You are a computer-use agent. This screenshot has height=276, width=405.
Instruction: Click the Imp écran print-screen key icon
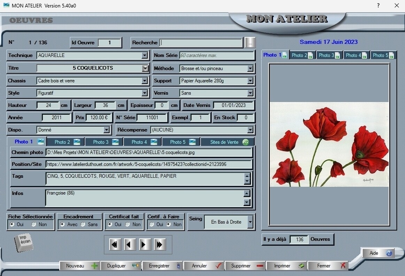click(24, 242)
